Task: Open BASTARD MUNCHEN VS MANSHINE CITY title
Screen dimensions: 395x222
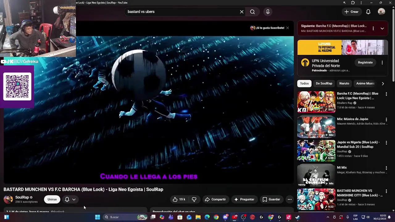Action: [360, 193]
